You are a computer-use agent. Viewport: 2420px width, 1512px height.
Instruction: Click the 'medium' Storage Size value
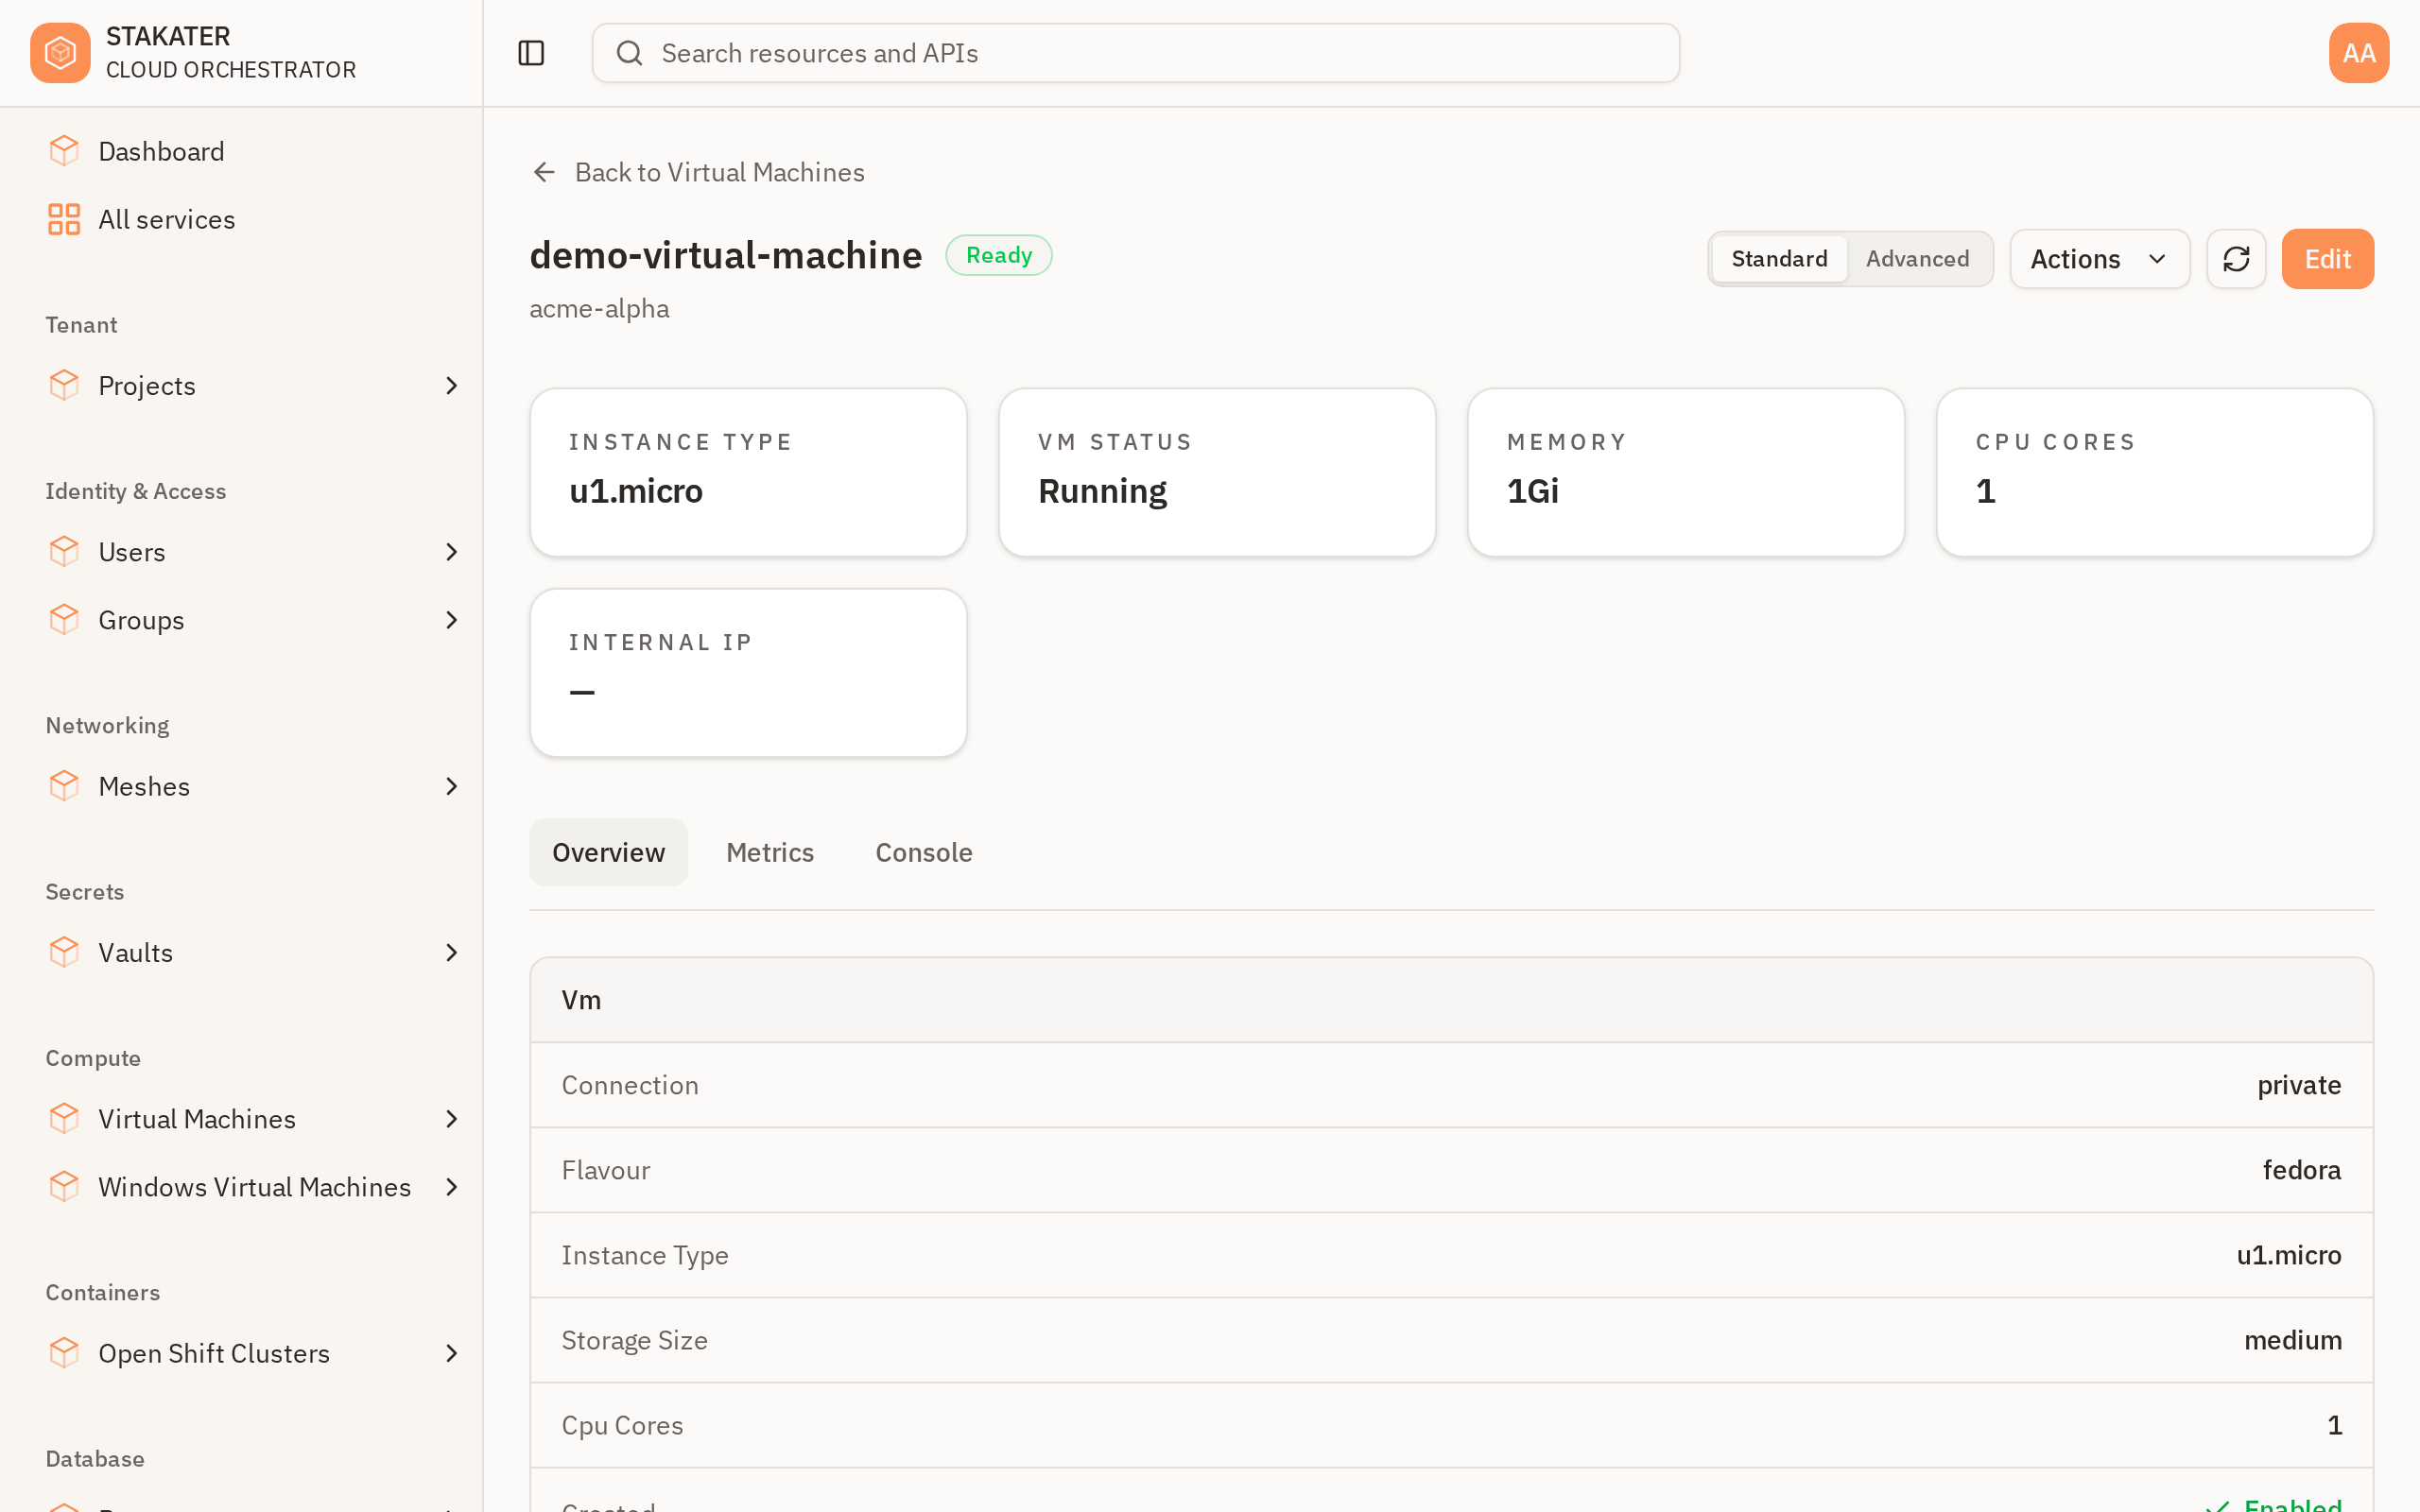(2293, 1340)
